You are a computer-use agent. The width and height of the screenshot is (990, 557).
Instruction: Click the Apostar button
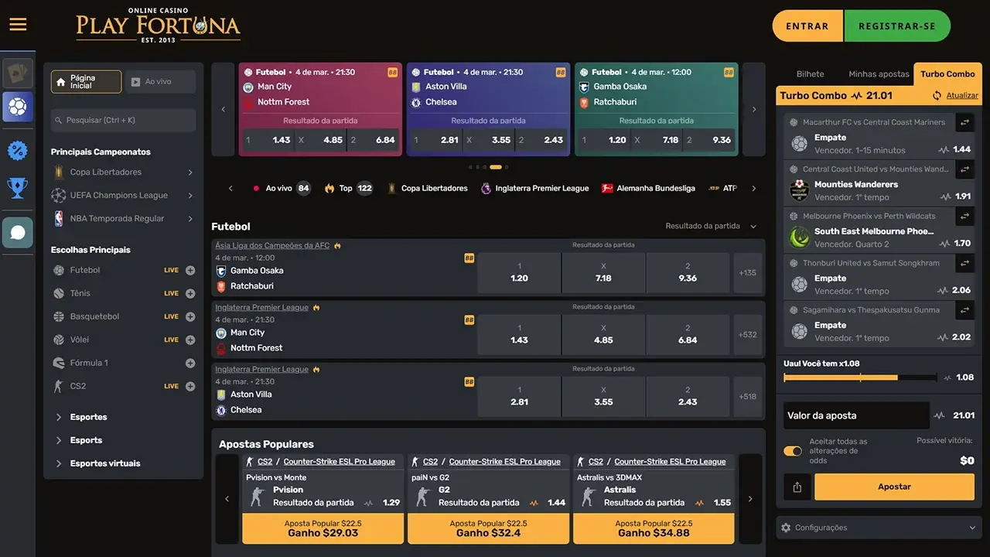[x=894, y=487]
